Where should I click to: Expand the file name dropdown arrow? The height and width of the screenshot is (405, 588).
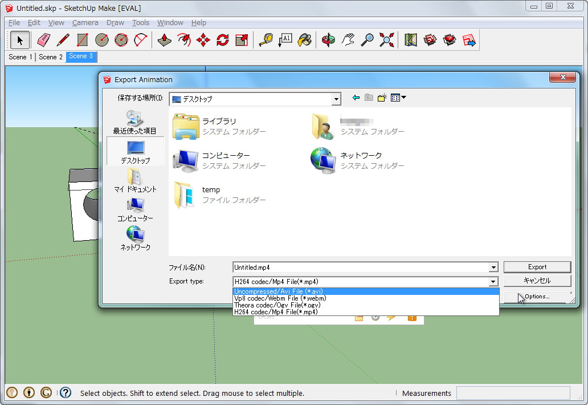pos(493,268)
